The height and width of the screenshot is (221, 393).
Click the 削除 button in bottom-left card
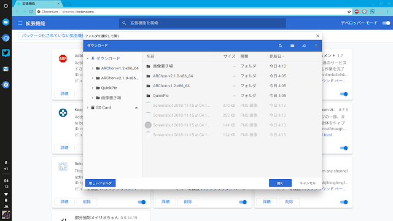pyautogui.click(x=87, y=202)
